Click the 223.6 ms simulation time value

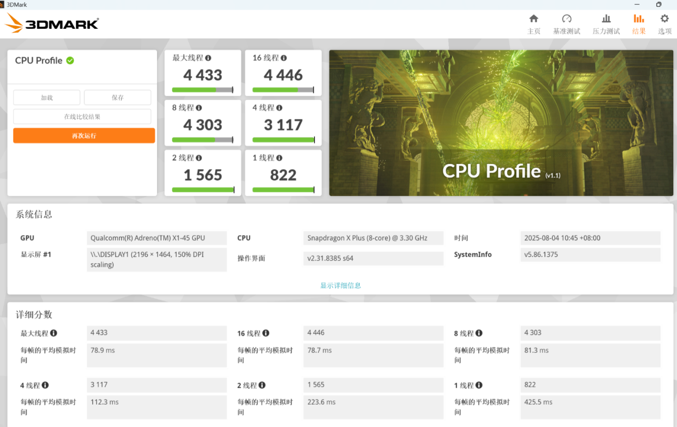point(373,407)
